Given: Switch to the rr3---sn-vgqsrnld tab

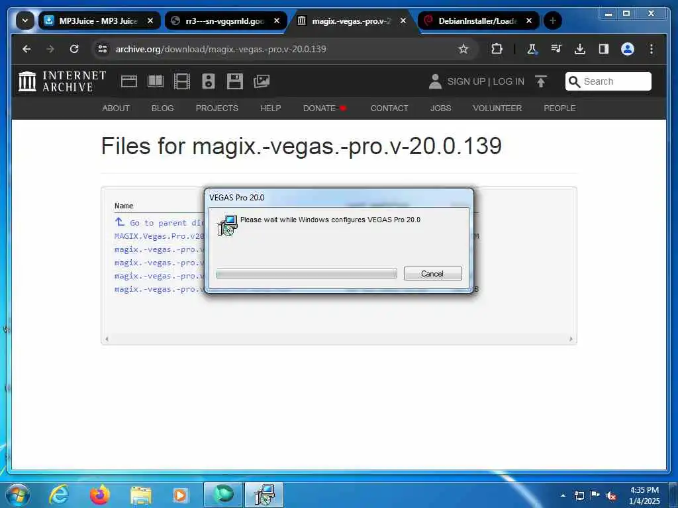Looking at the screenshot, I should point(225,21).
